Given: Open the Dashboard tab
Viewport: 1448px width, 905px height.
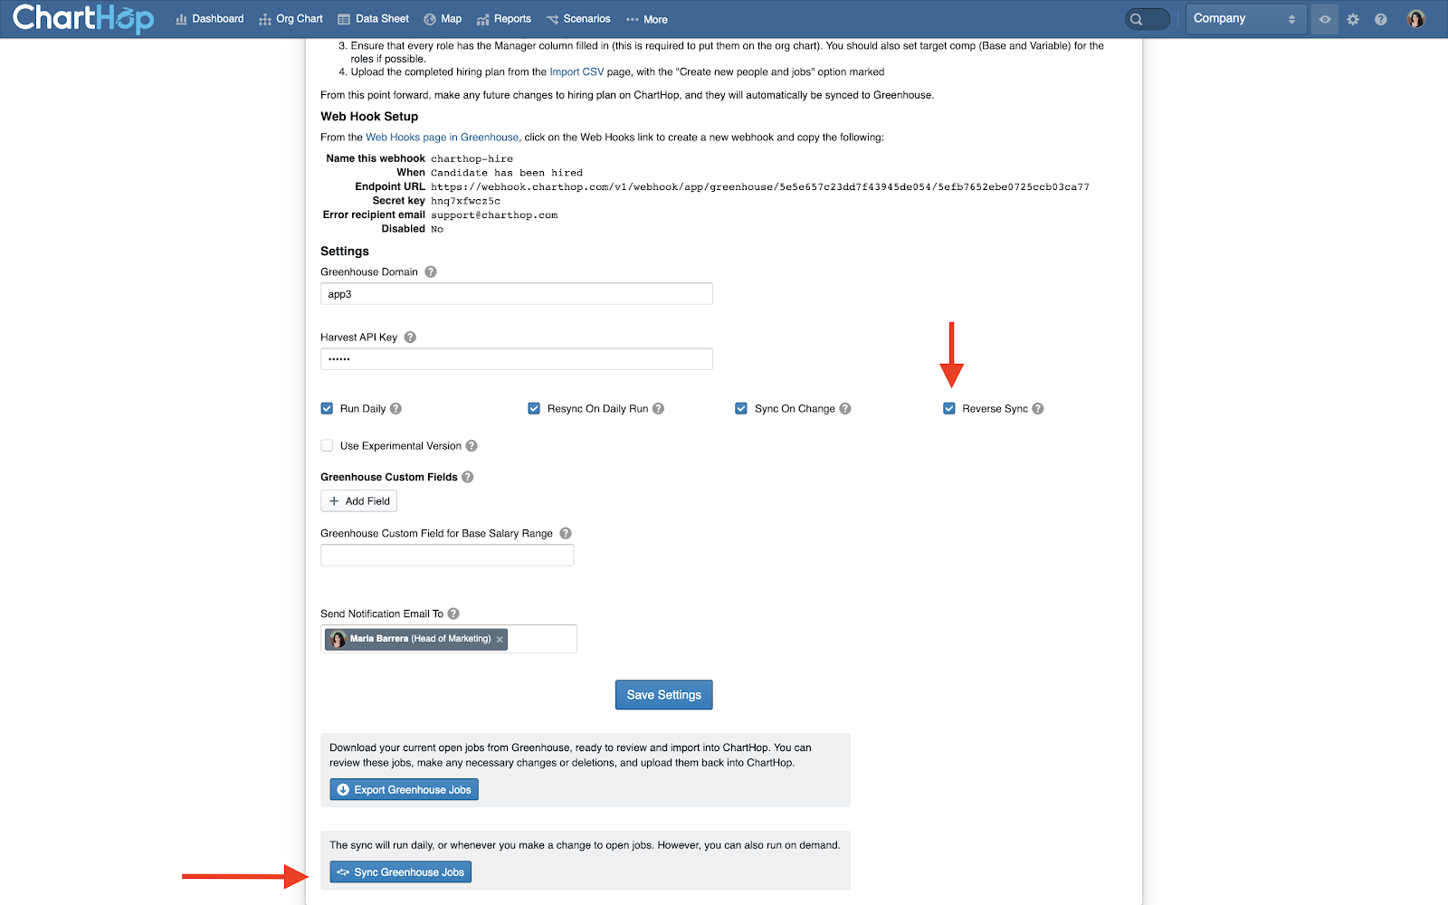Looking at the screenshot, I should point(210,19).
